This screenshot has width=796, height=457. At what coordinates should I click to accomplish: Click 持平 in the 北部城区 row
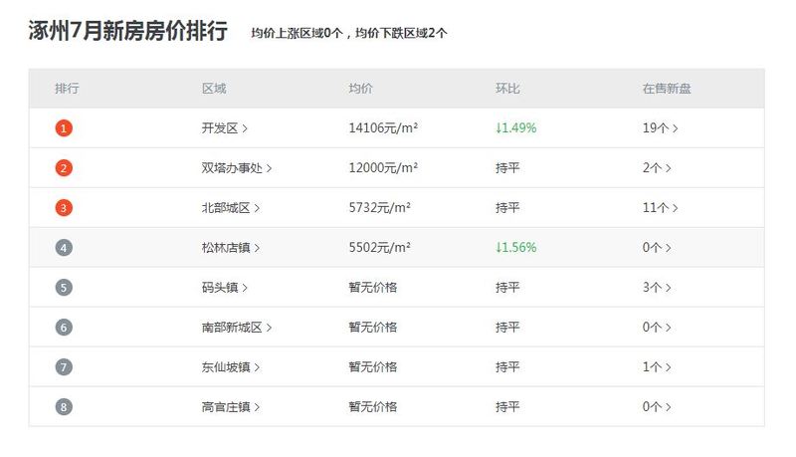coord(507,208)
